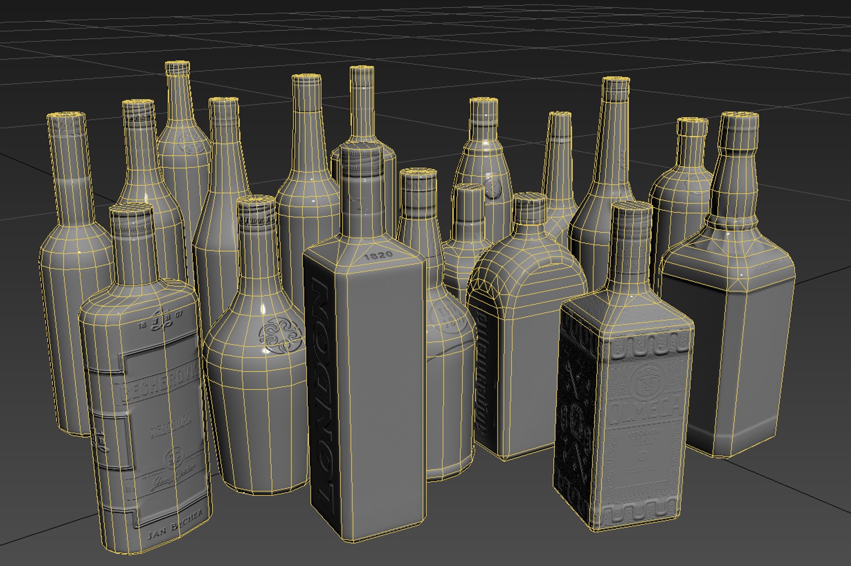Click the embossed 1820 on London bottle

pyautogui.click(x=378, y=256)
